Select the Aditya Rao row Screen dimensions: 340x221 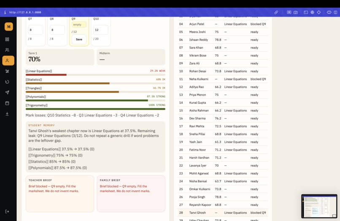[x=223, y=87]
